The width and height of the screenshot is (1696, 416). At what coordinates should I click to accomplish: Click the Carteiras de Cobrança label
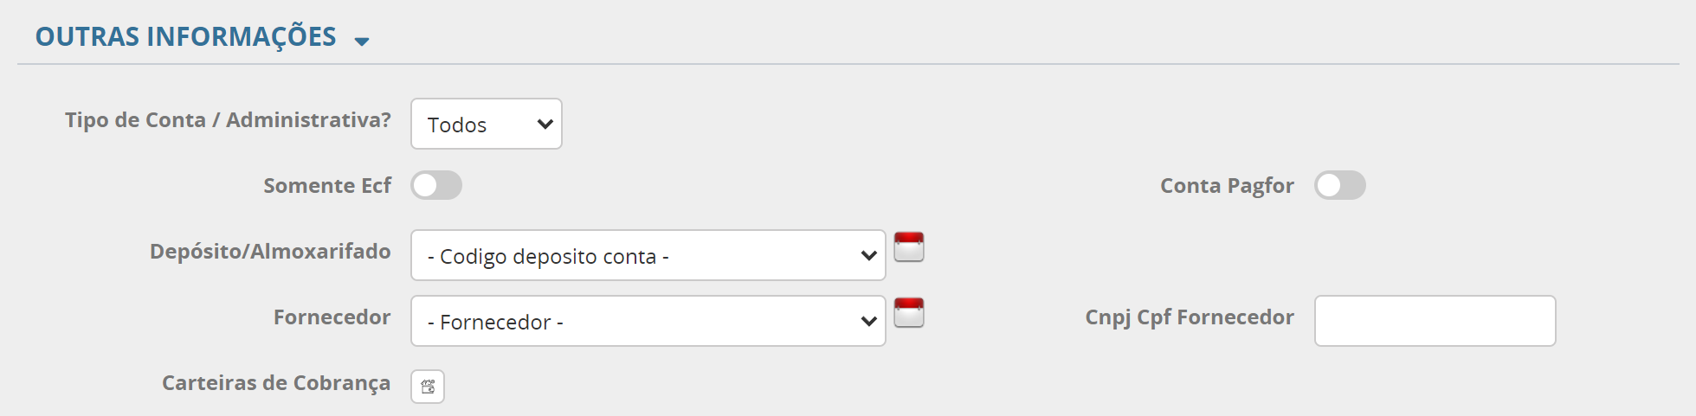point(275,383)
